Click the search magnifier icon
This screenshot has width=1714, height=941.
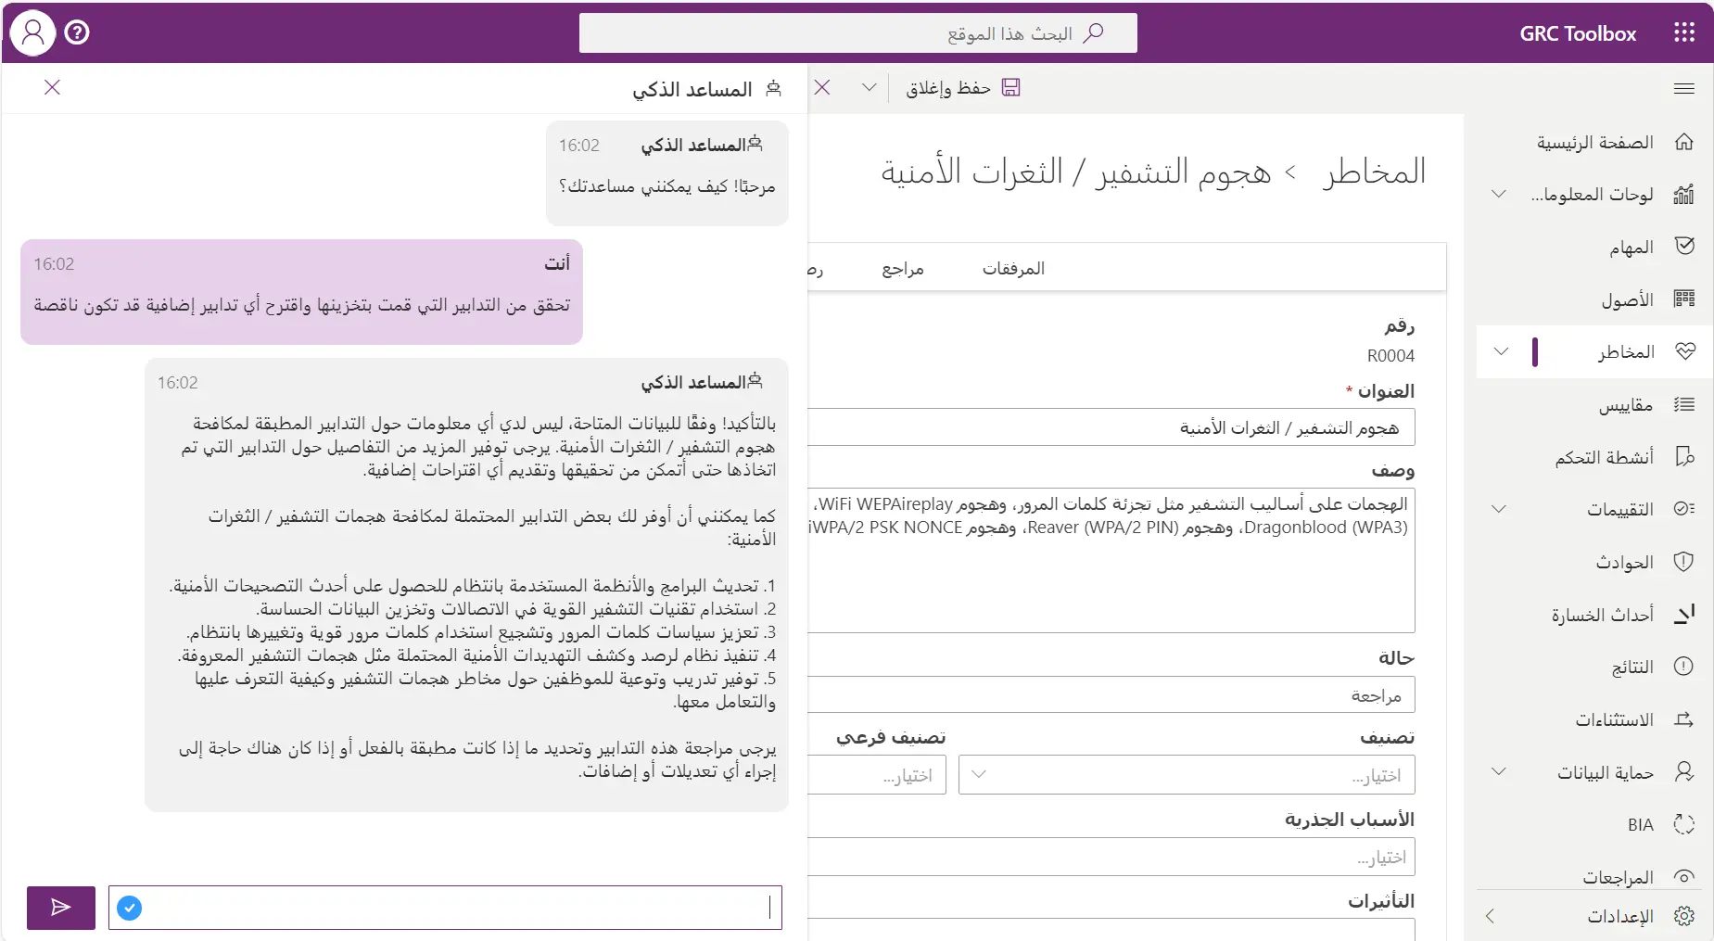pos(1094,33)
